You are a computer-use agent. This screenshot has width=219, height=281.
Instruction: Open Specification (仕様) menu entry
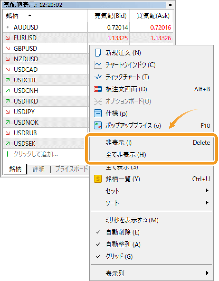[x=151, y=114]
